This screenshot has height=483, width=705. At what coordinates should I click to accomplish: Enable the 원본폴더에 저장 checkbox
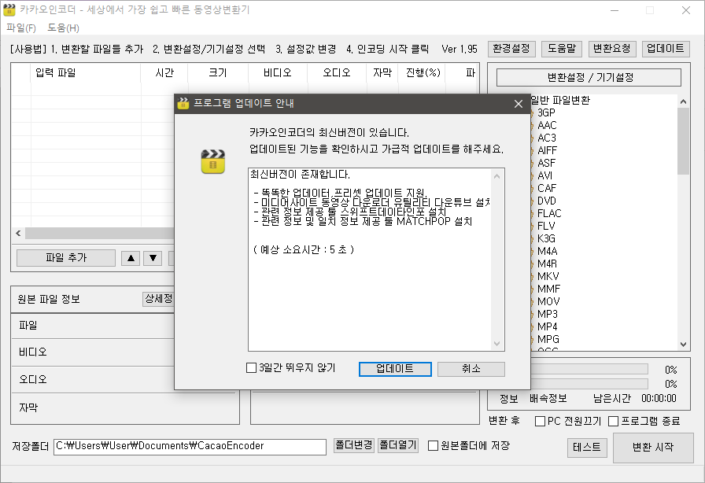click(x=433, y=446)
